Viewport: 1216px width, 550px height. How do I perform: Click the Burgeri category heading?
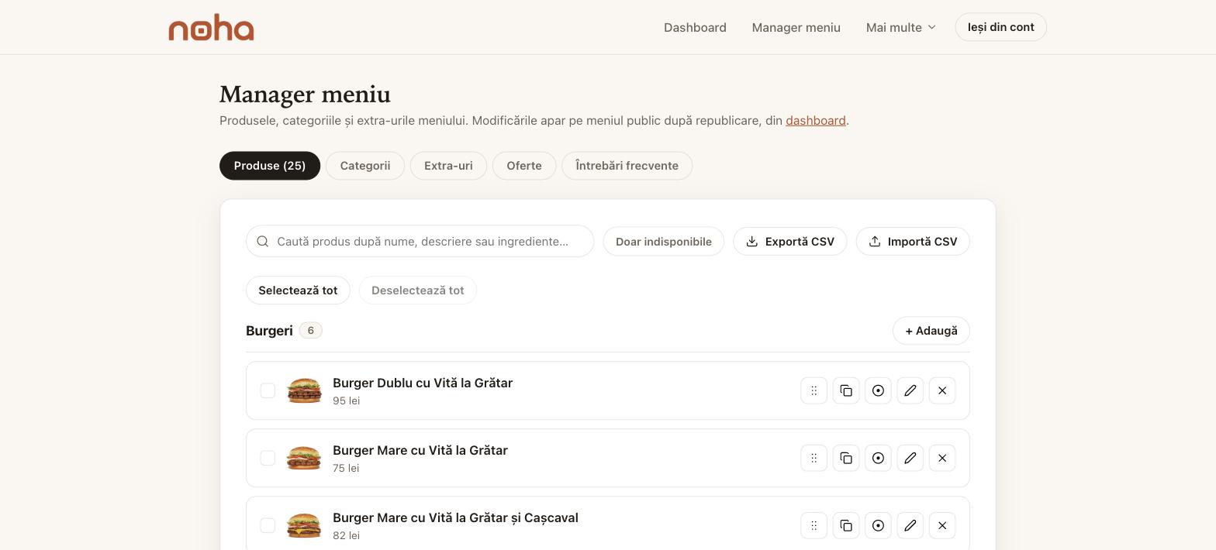(x=269, y=331)
